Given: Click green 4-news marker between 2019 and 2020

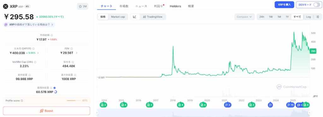Looking at the screenshot, I should coord(203,105).
